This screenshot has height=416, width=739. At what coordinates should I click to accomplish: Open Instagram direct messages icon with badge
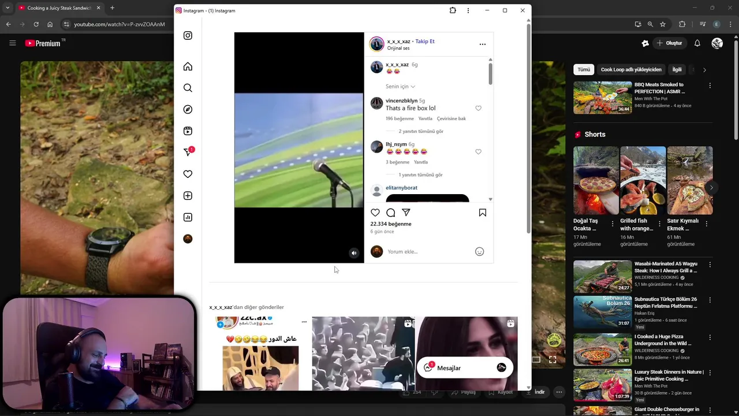(188, 152)
